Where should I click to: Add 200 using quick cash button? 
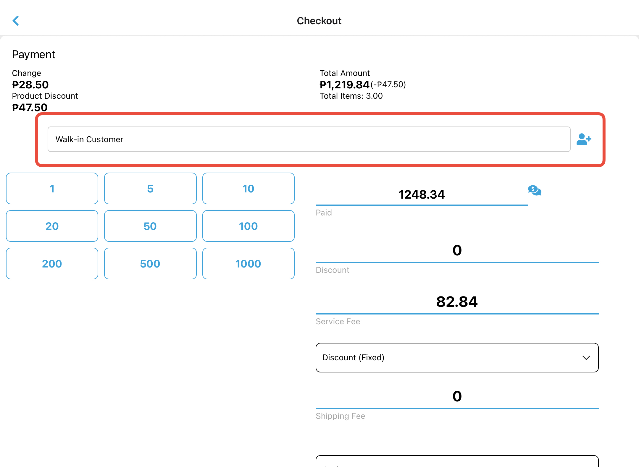[52, 264]
